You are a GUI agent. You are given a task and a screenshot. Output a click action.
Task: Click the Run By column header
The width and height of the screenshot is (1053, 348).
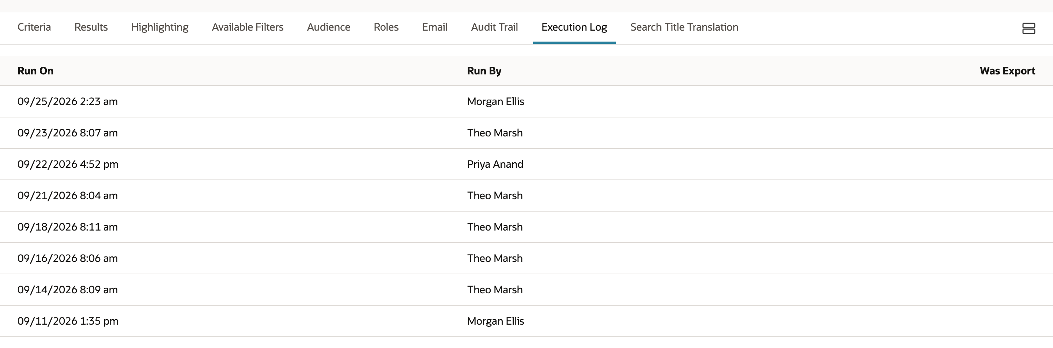[484, 71]
